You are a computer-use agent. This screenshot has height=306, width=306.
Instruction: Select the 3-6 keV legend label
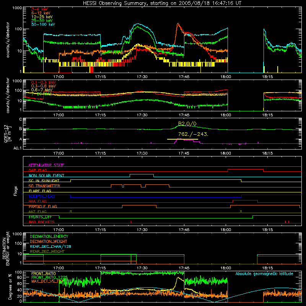(x=40, y=9)
